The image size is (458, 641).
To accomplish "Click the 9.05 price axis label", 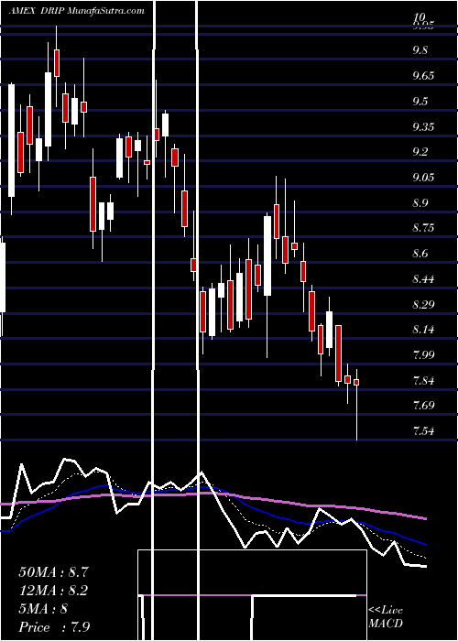I will pyautogui.click(x=423, y=177).
